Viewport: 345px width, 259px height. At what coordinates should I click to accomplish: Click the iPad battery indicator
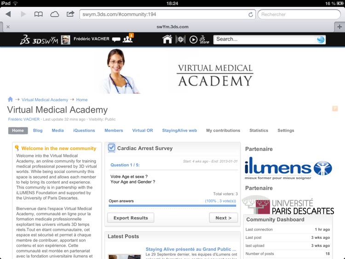click(x=340, y=3)
